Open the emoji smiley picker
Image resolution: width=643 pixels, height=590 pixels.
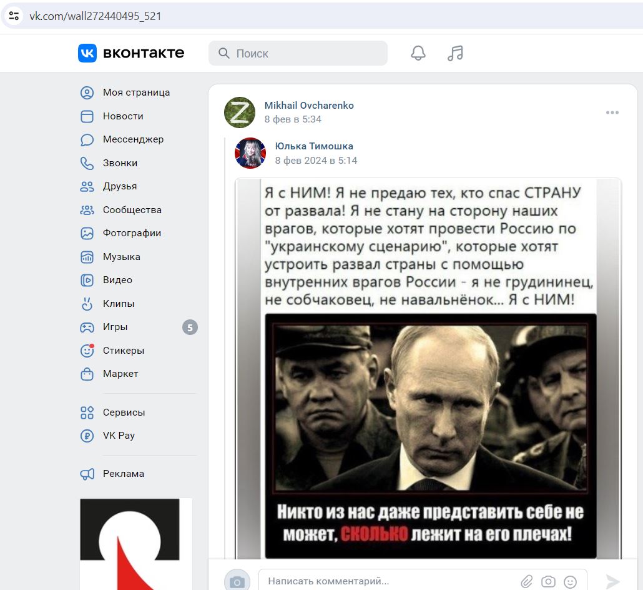[570, 581]
